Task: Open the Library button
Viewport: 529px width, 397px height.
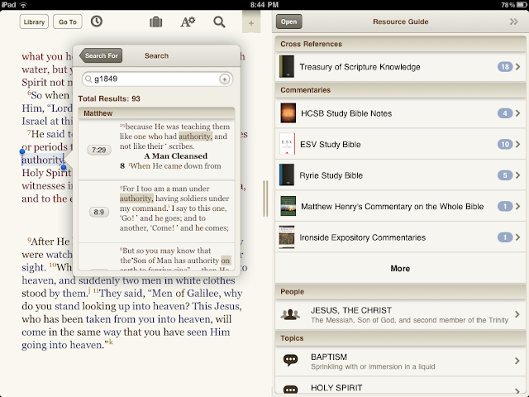Action: click(34, 22)
